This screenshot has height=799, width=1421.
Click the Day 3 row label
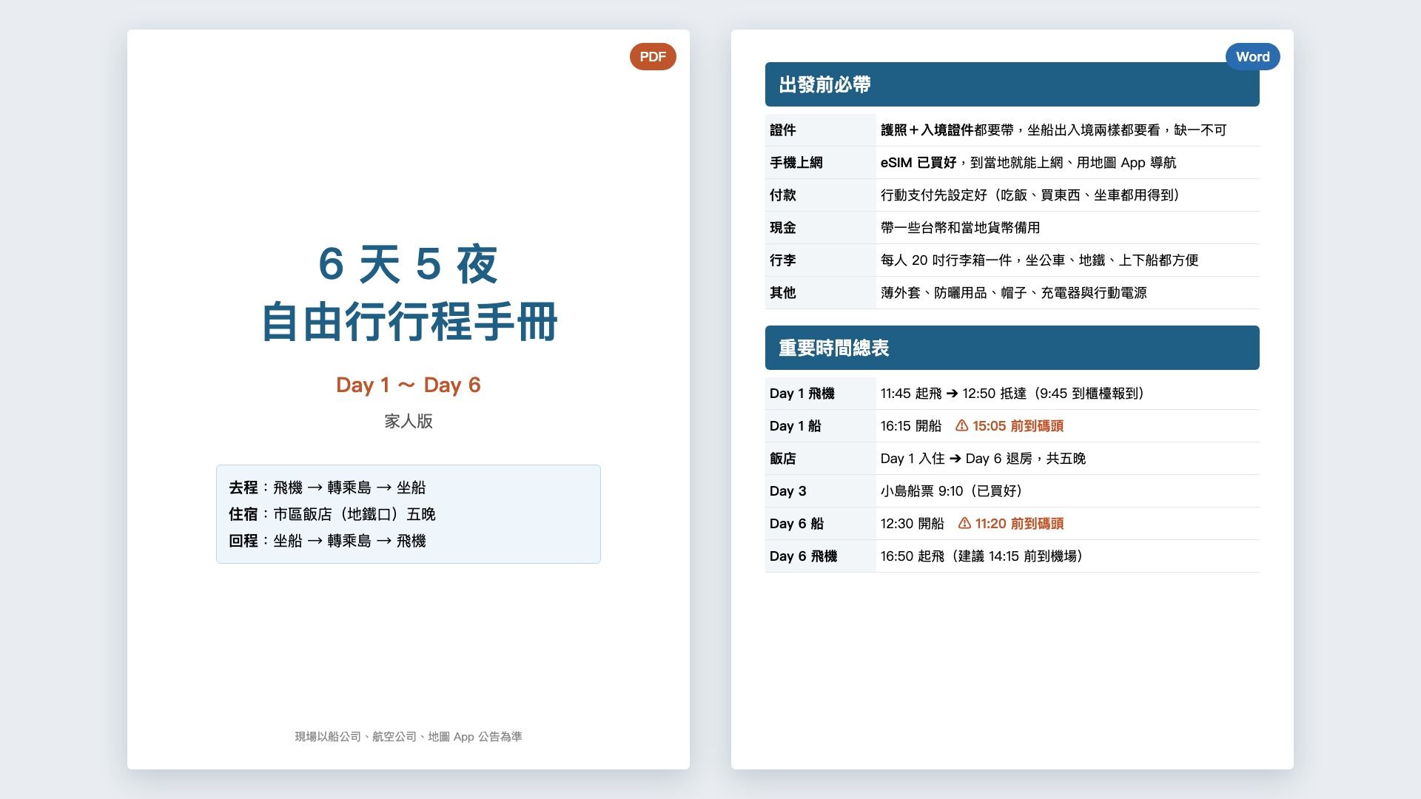click(788, 491)
